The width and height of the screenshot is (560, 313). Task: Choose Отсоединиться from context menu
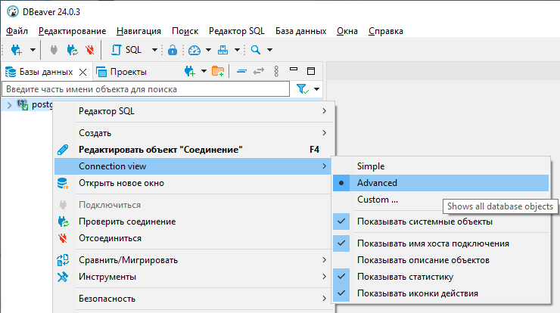tap(192, 238)
